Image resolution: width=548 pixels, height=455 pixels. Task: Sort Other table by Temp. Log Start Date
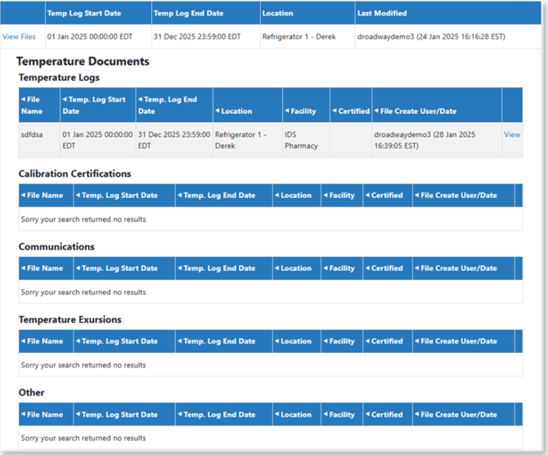click(117, 415)
